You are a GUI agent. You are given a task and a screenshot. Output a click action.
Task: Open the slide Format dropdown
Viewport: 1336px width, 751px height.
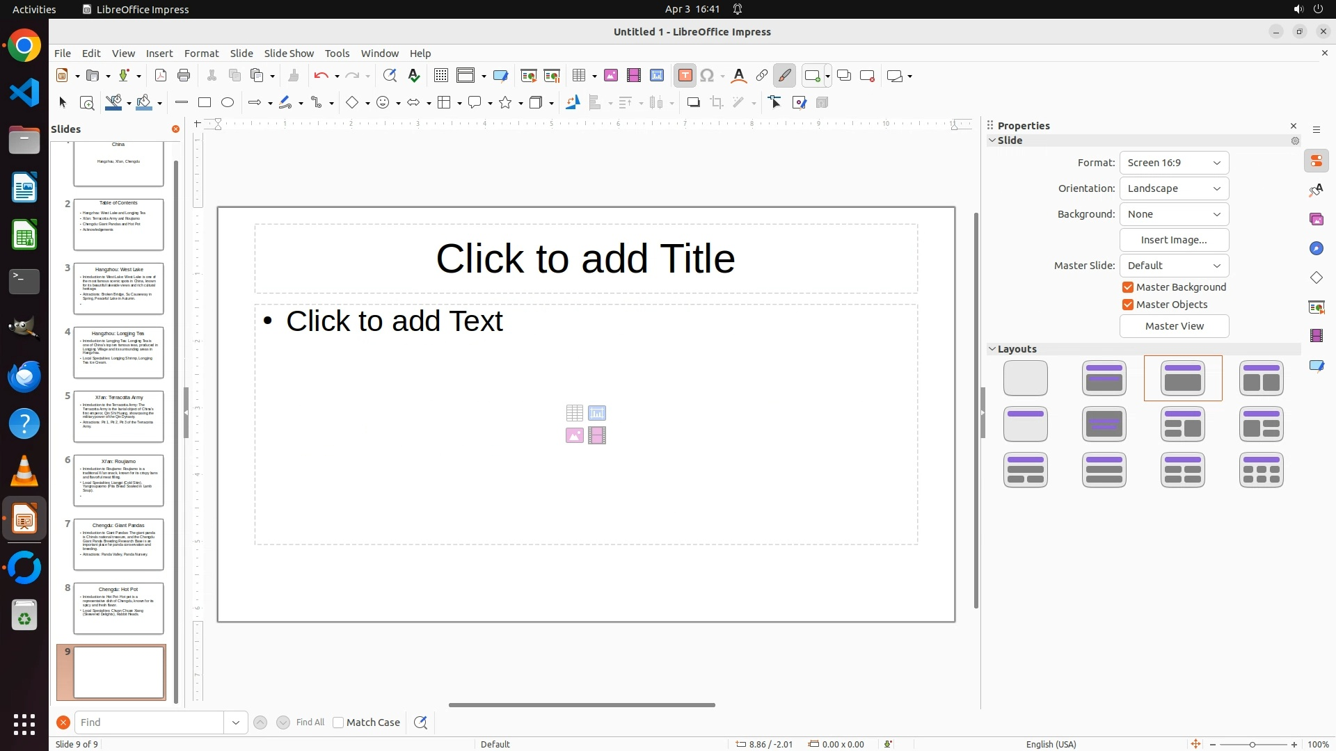[x=1174, y=163]
